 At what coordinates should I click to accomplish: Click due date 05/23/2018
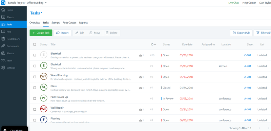coord(186,55)
